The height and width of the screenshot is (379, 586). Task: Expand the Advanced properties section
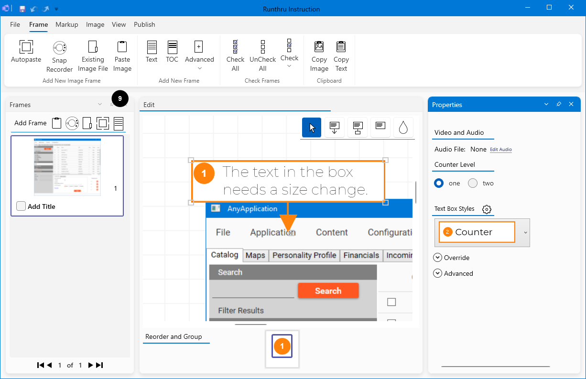(437, 273)
